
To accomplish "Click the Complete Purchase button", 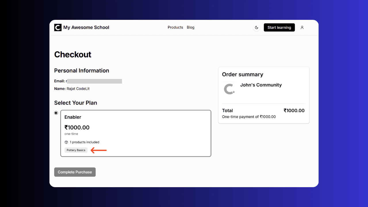I will coord(75,172).
